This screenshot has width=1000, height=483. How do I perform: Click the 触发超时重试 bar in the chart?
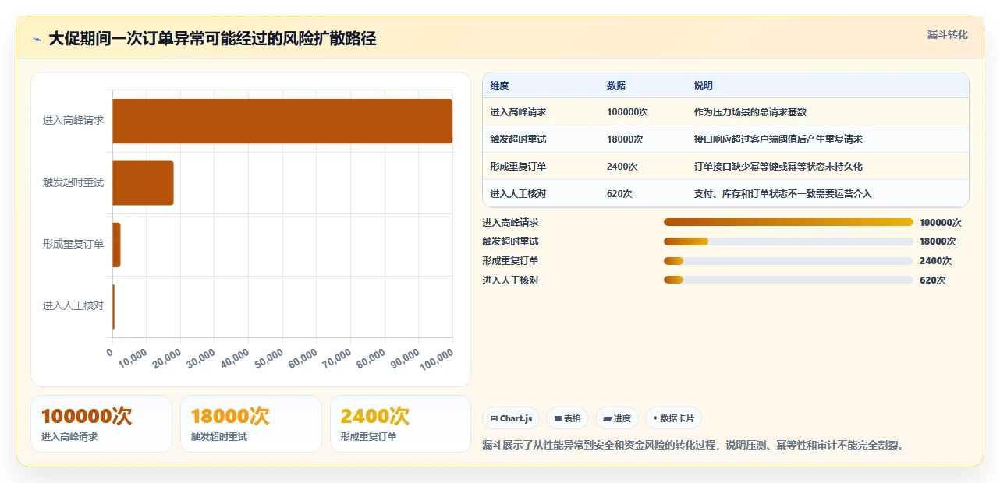click(143, 182)
